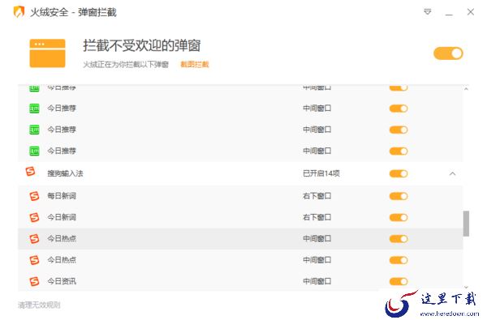Toggle switch in the highlighted 今日热点 row
This screenshot has width=487, height=320.
tap(399, 239)
